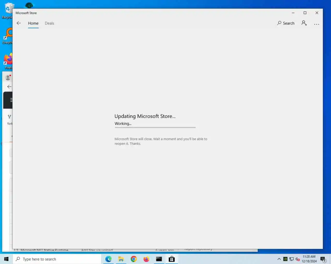Screen dimensions: 331x264
Task: Click the network status tray icon
Action: [x=291, y=259]
